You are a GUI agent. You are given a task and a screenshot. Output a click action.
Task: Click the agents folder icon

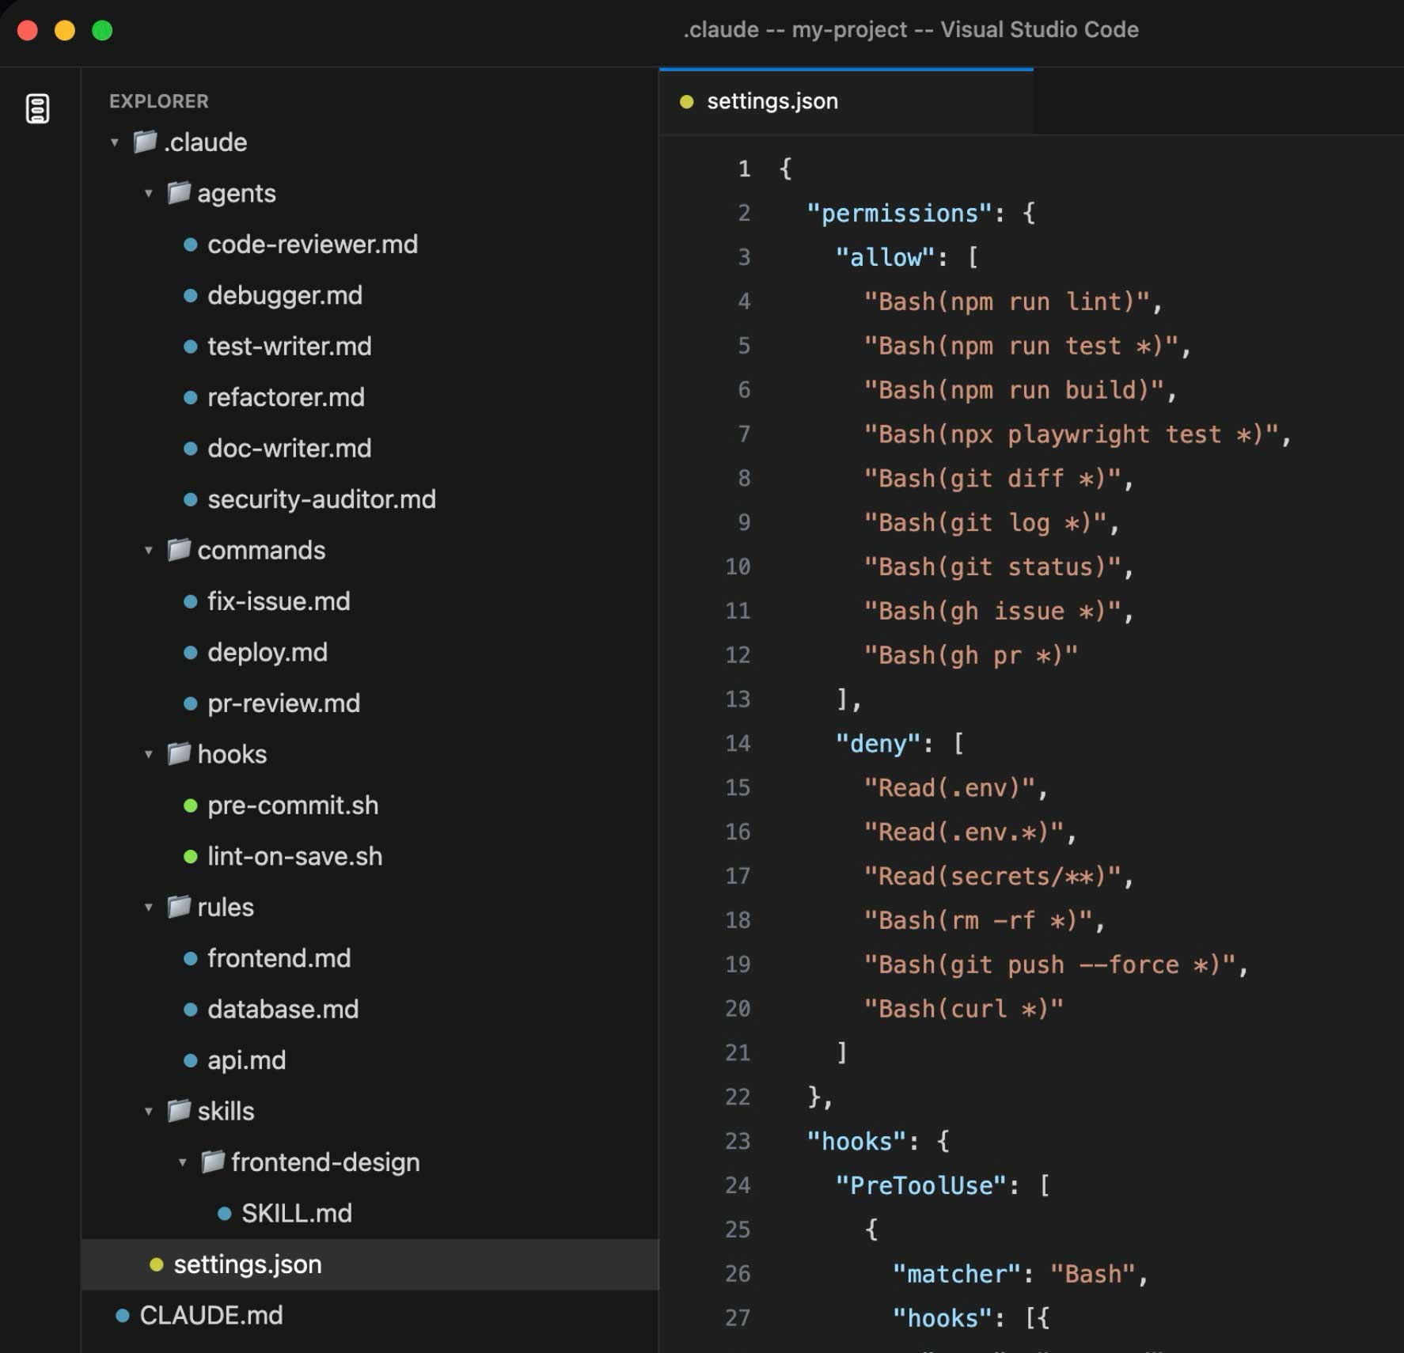pos(179,192)
